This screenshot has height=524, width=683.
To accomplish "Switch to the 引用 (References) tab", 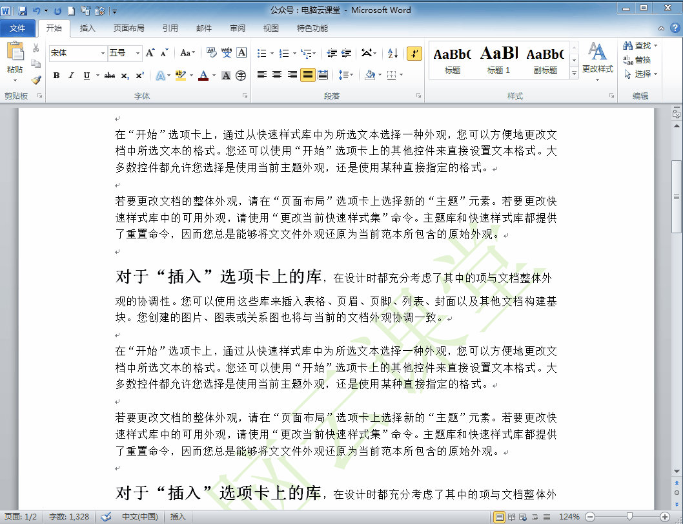I will point(170,28).
